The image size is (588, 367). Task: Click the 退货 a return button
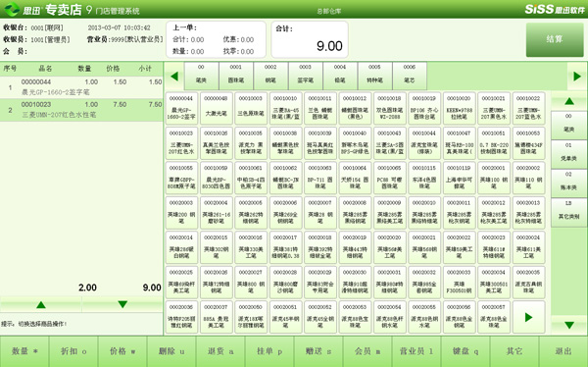click(x=220, y=351)
